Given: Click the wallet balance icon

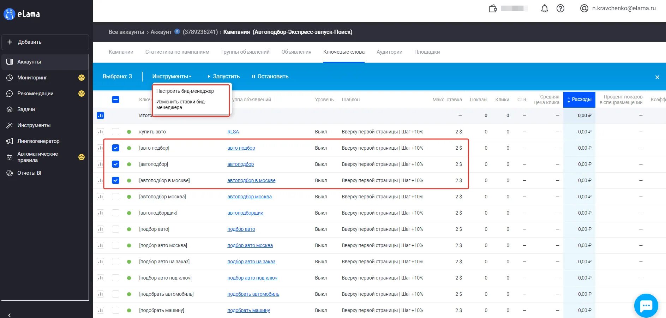Looking at the screenshot, I should point(493,8).
